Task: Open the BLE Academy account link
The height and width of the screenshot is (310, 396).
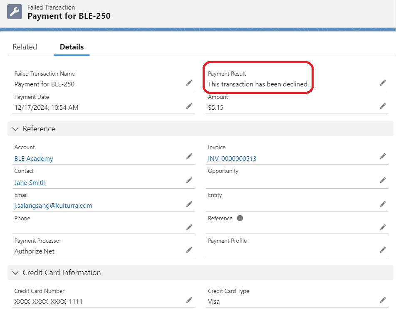Action: (x=34, y=159)
